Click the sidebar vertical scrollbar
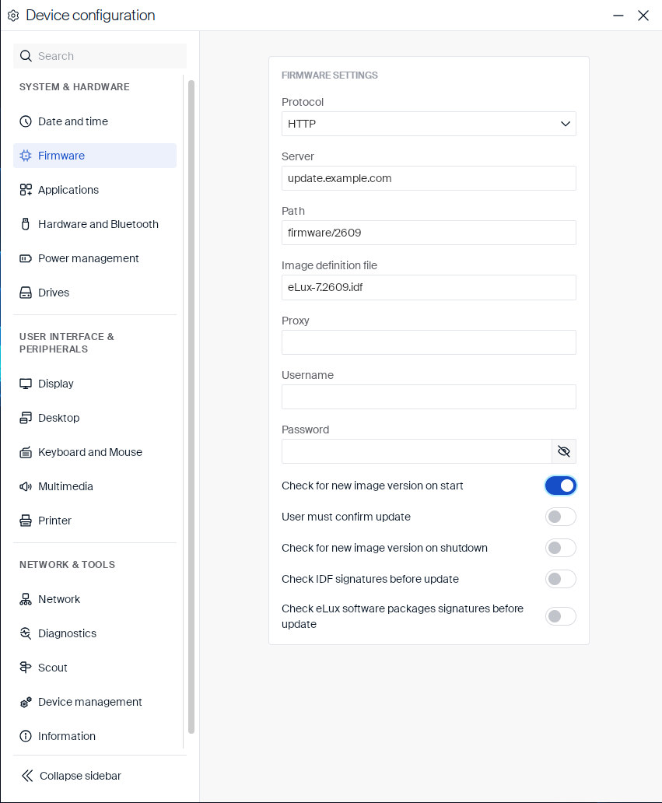The image size is (662, 803). click(191, 407)
